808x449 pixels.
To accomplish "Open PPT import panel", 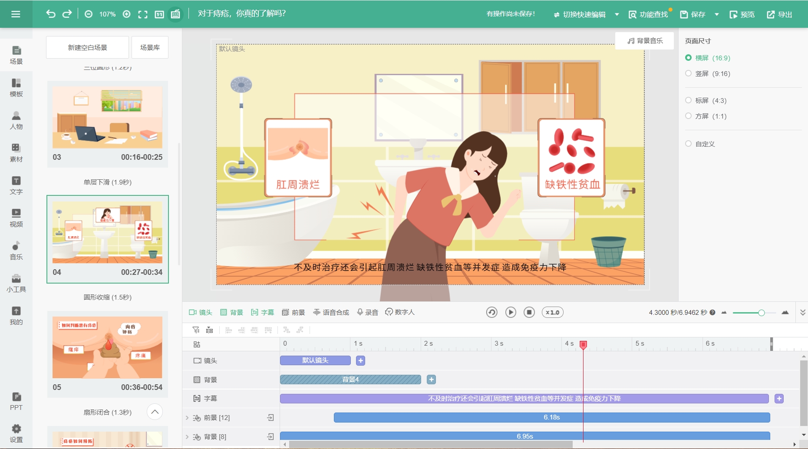I will click(16, 401).
